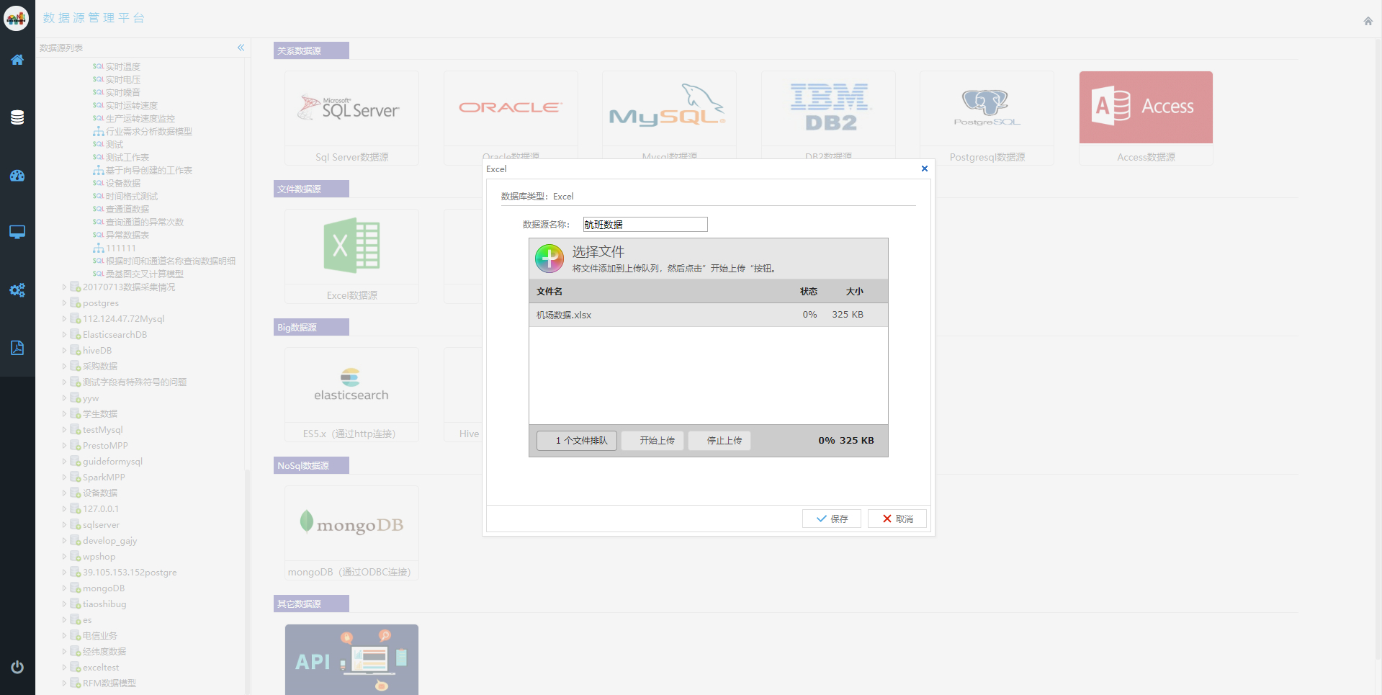Click the data source name input field
Screen dimensions: 1382x695
[645, 225]
